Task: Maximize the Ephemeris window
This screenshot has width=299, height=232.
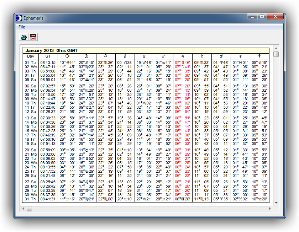Action: (x=262, y=17)
